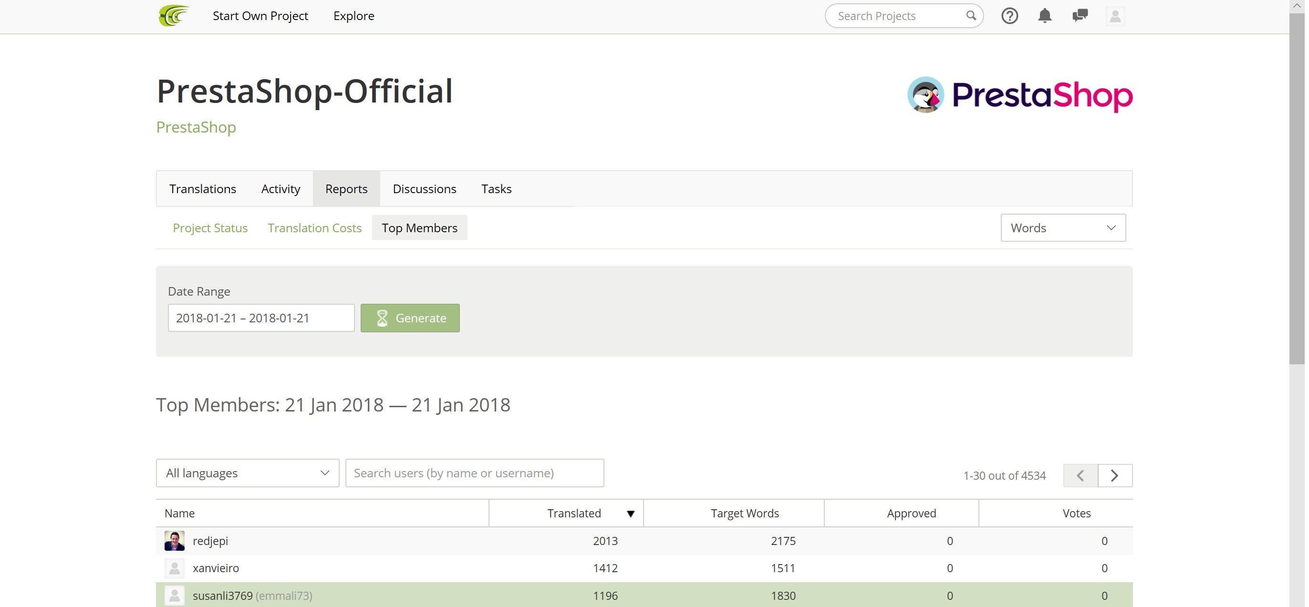Toggle sort arrow on Translated column

point(631,514)
